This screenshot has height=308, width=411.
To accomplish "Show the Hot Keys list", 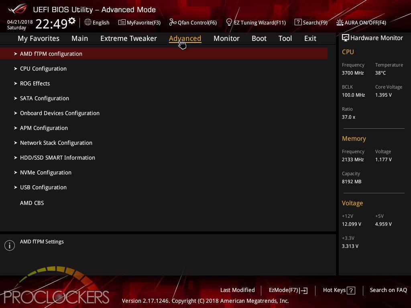I will coord(334,290).
